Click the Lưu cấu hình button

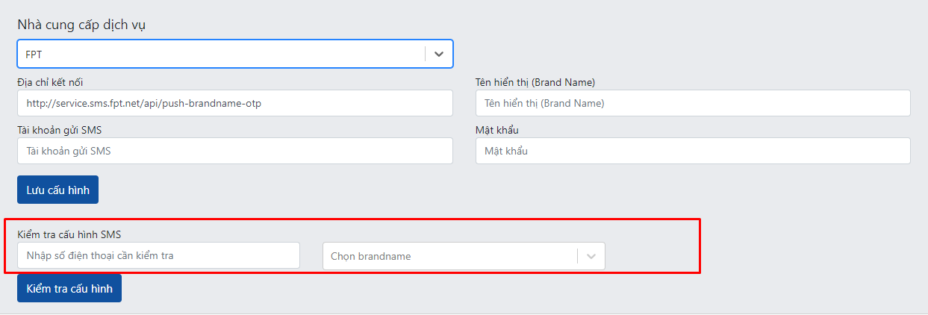tap(57, 190)
